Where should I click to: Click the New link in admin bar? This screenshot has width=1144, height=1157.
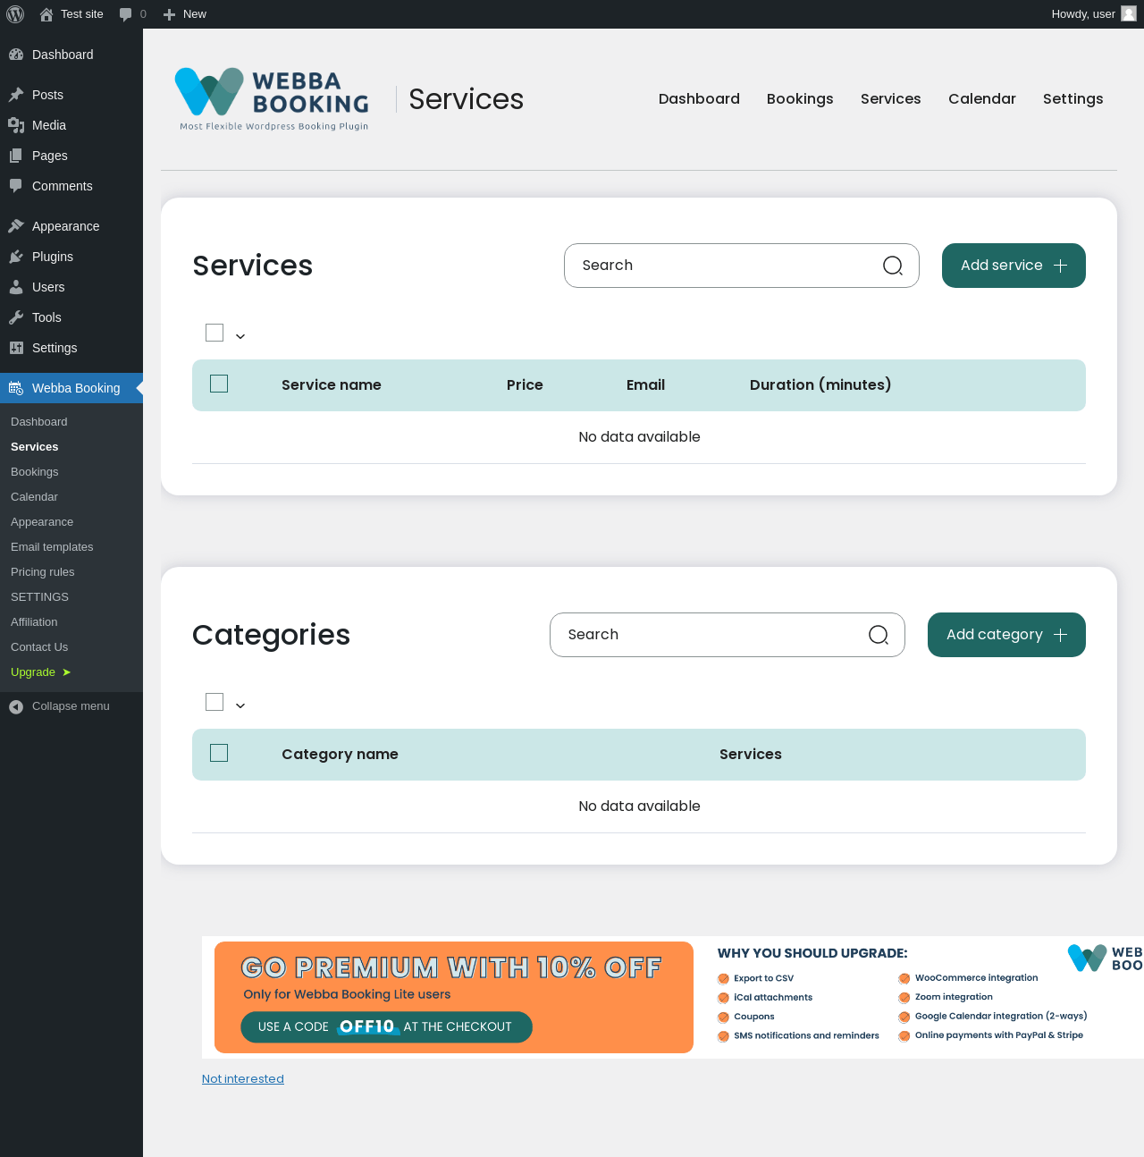click(185, 14)
